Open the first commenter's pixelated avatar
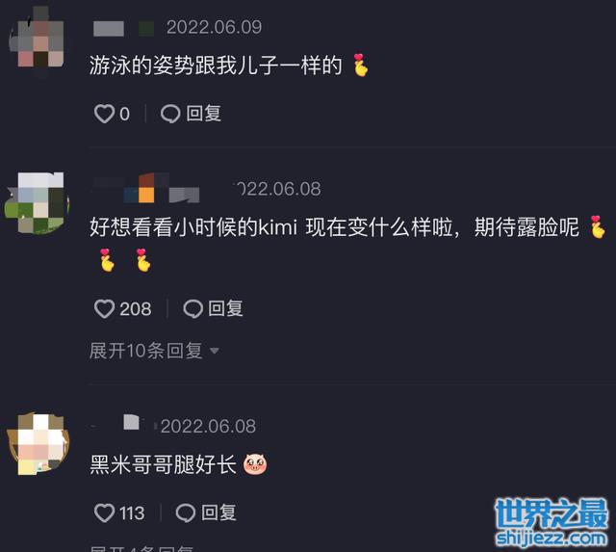This screenshot has width=616, height=552. pyautogui.click(x=38, y=39)
